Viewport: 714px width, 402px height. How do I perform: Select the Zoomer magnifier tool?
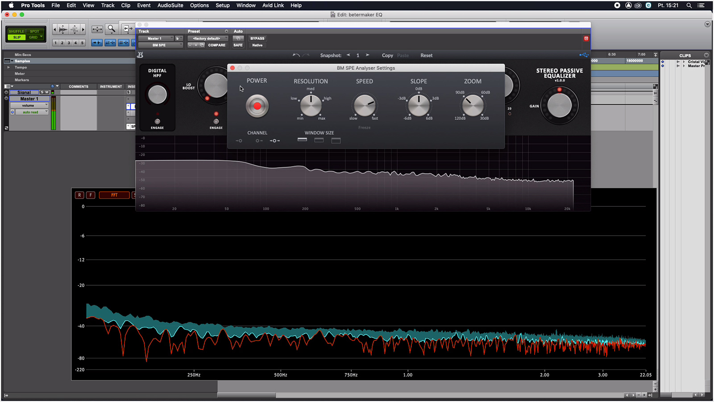(112, 29)
